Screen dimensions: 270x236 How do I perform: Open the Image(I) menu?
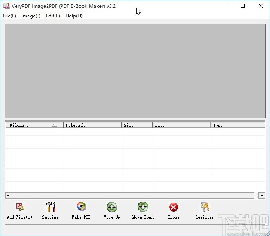[x=31, y=16]
